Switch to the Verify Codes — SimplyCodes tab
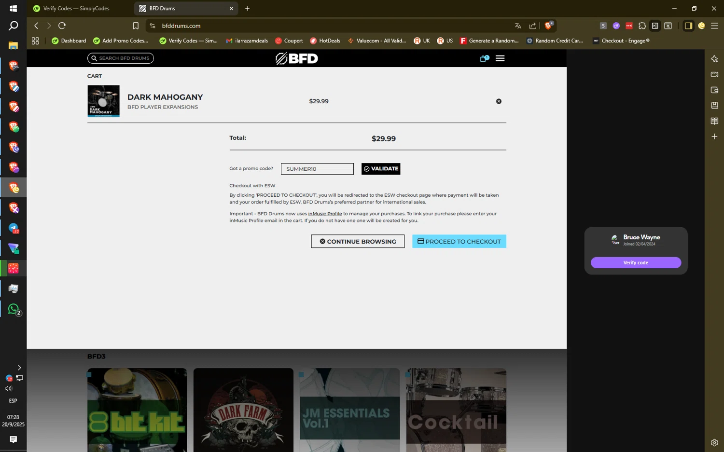The height and width of the screenshot is (452, 724). [76, 9]
